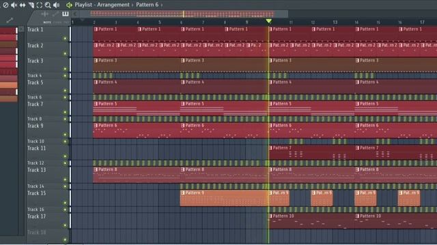Viewport: 437px width, 245px height.
Task: Pick the brown pattern in the picker panel
Action: pos(8,44)
